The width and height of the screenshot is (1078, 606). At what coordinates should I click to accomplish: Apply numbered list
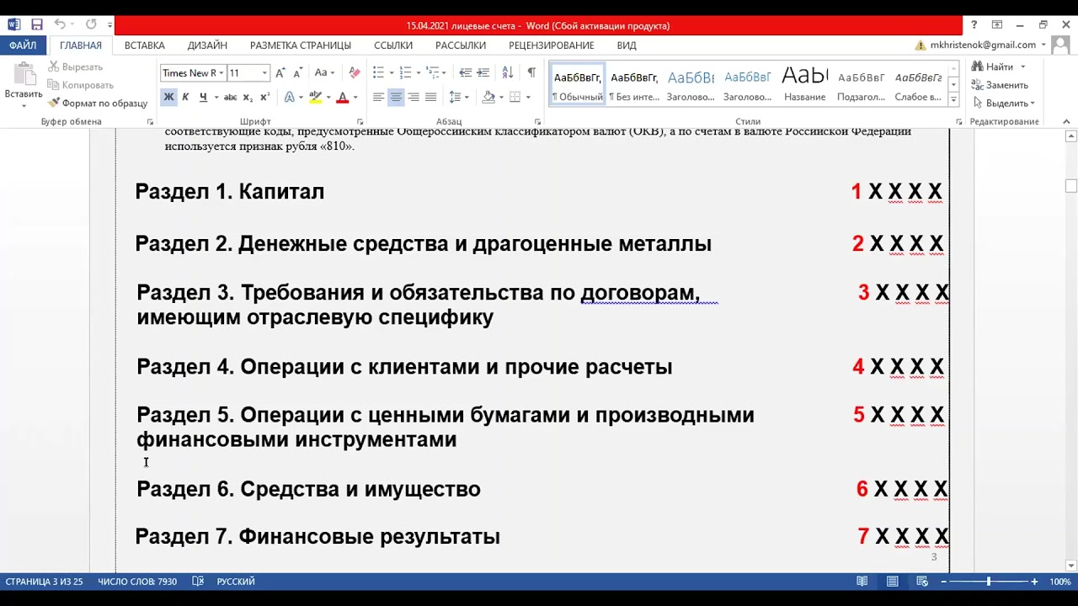406,73
